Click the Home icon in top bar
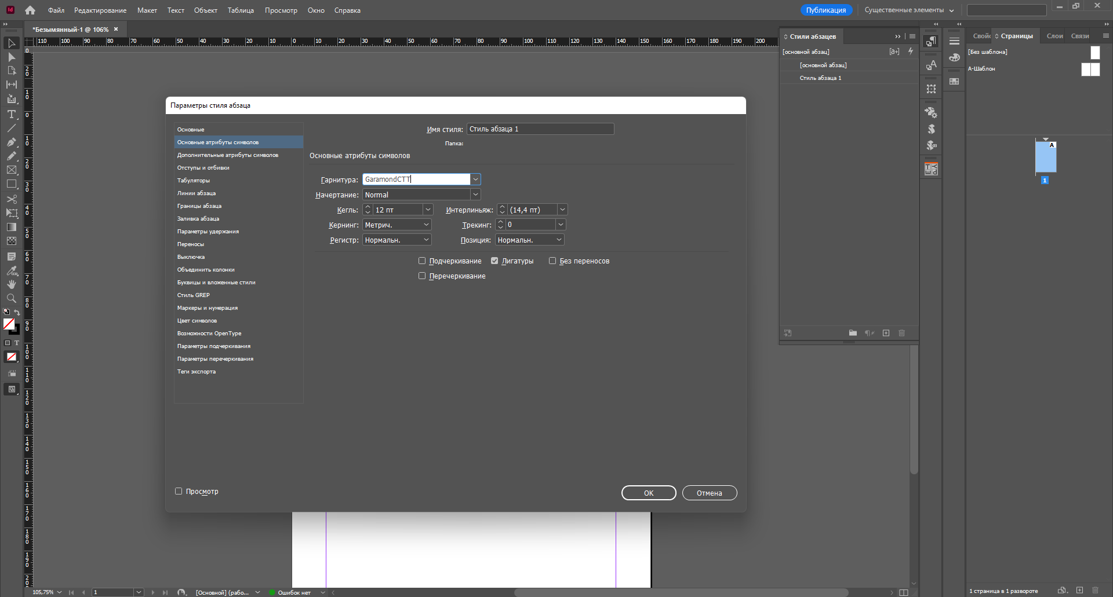 pos(30,10)
